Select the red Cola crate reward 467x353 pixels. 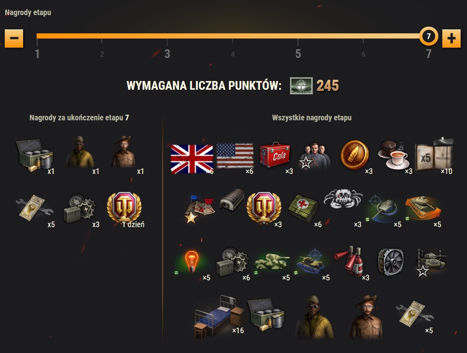pos(275,155)
